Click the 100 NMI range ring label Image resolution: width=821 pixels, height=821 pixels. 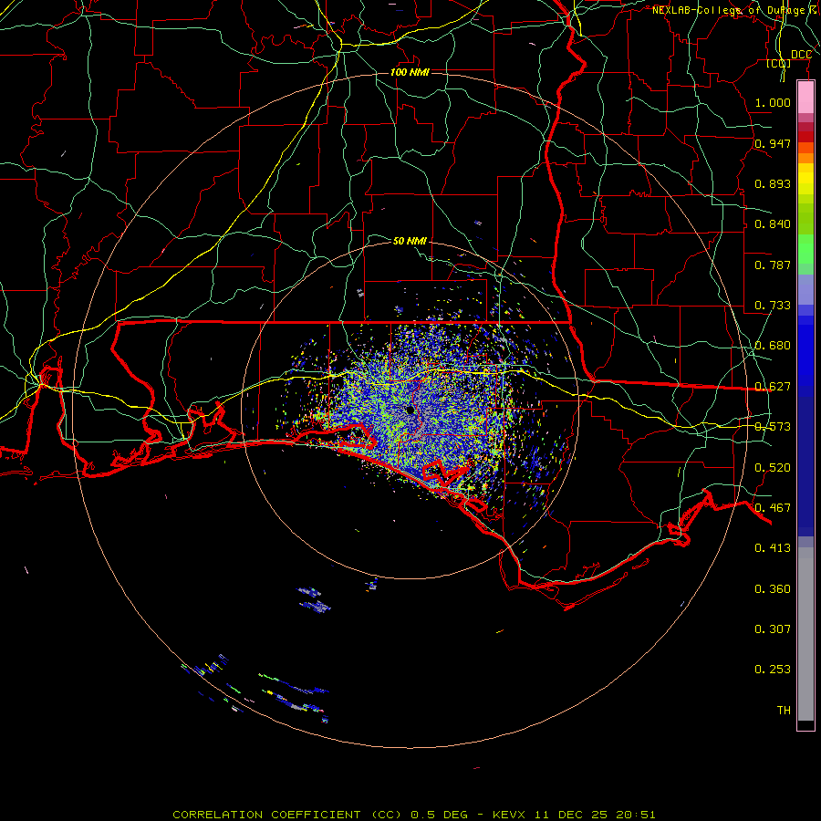[410, 72]
